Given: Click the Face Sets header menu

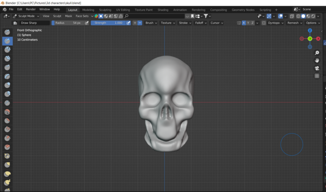Looking at the screenshot, I should click(x=82, y=16).
